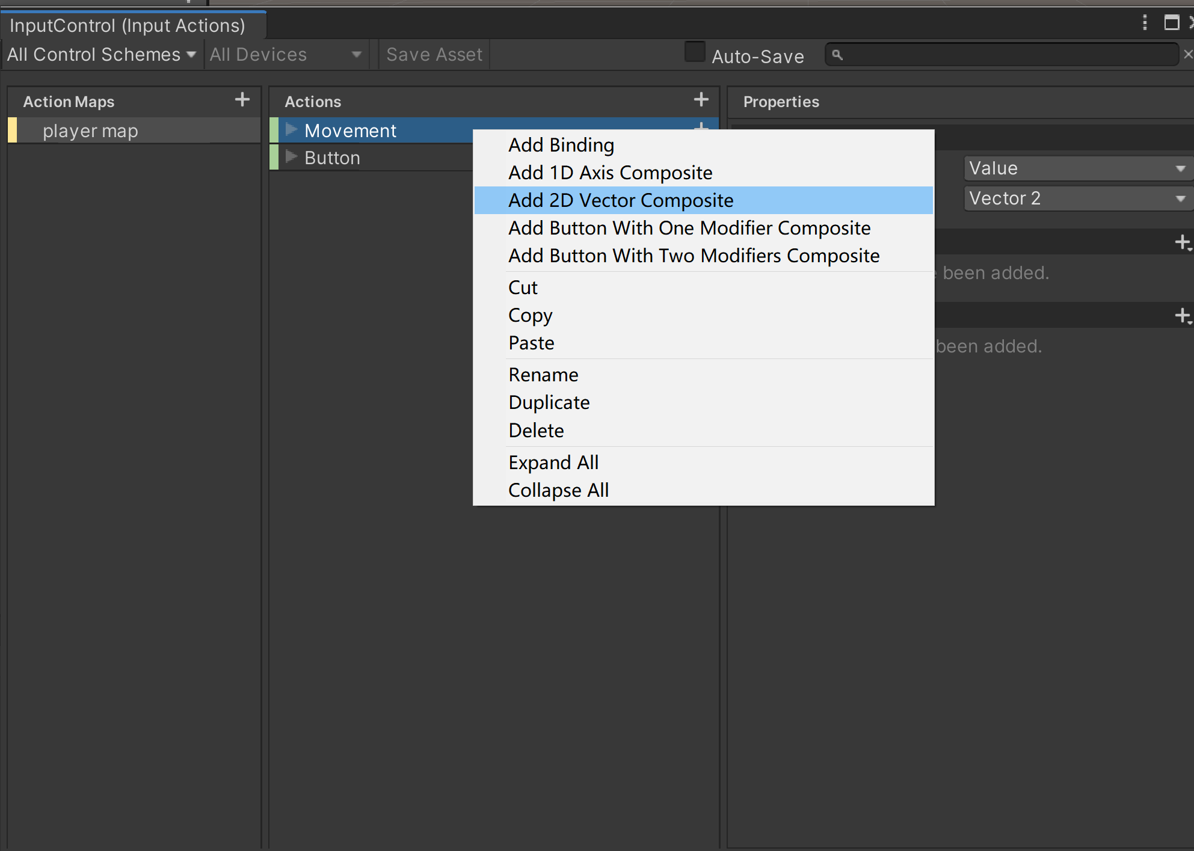Select the player map action map
The height and width of the screenshot is (851, 1194).
click(x=90, y=131)
